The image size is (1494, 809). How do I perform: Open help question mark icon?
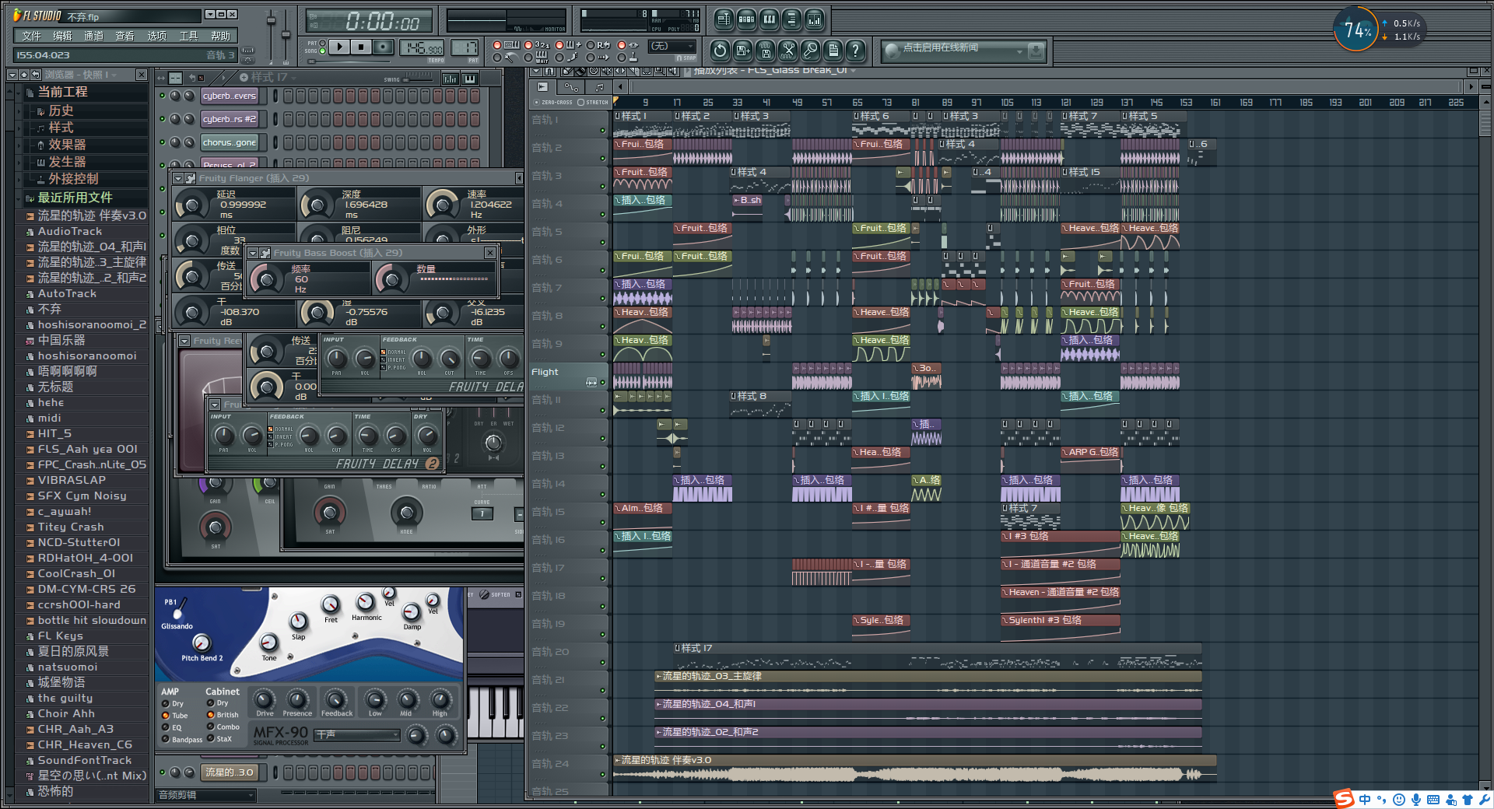pos(855,51)
